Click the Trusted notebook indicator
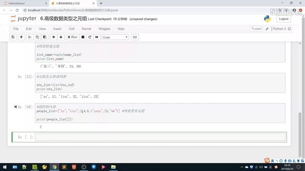 point(256,28)
